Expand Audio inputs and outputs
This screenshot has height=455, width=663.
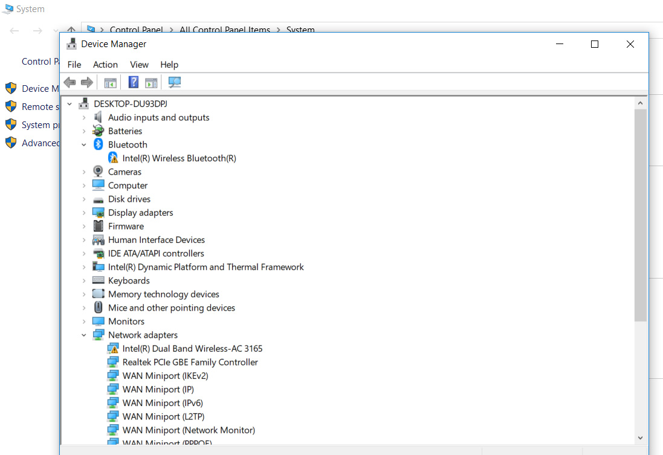[x=84, y=118]
